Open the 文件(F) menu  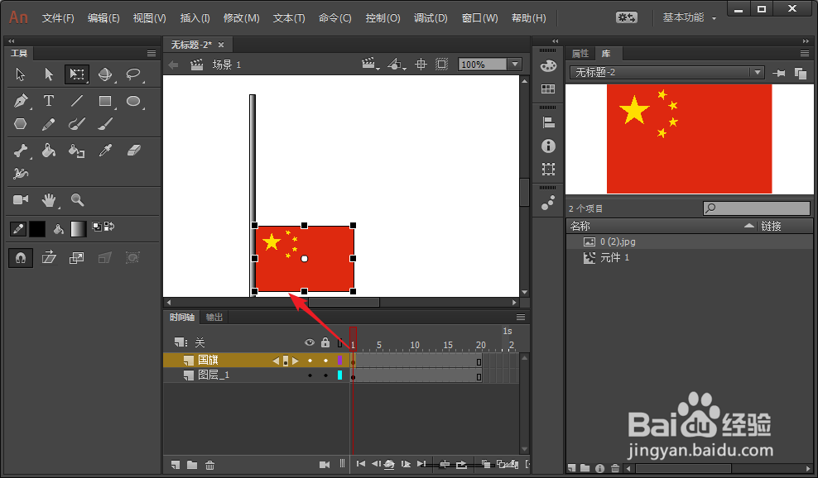click(x=58, y=18)
